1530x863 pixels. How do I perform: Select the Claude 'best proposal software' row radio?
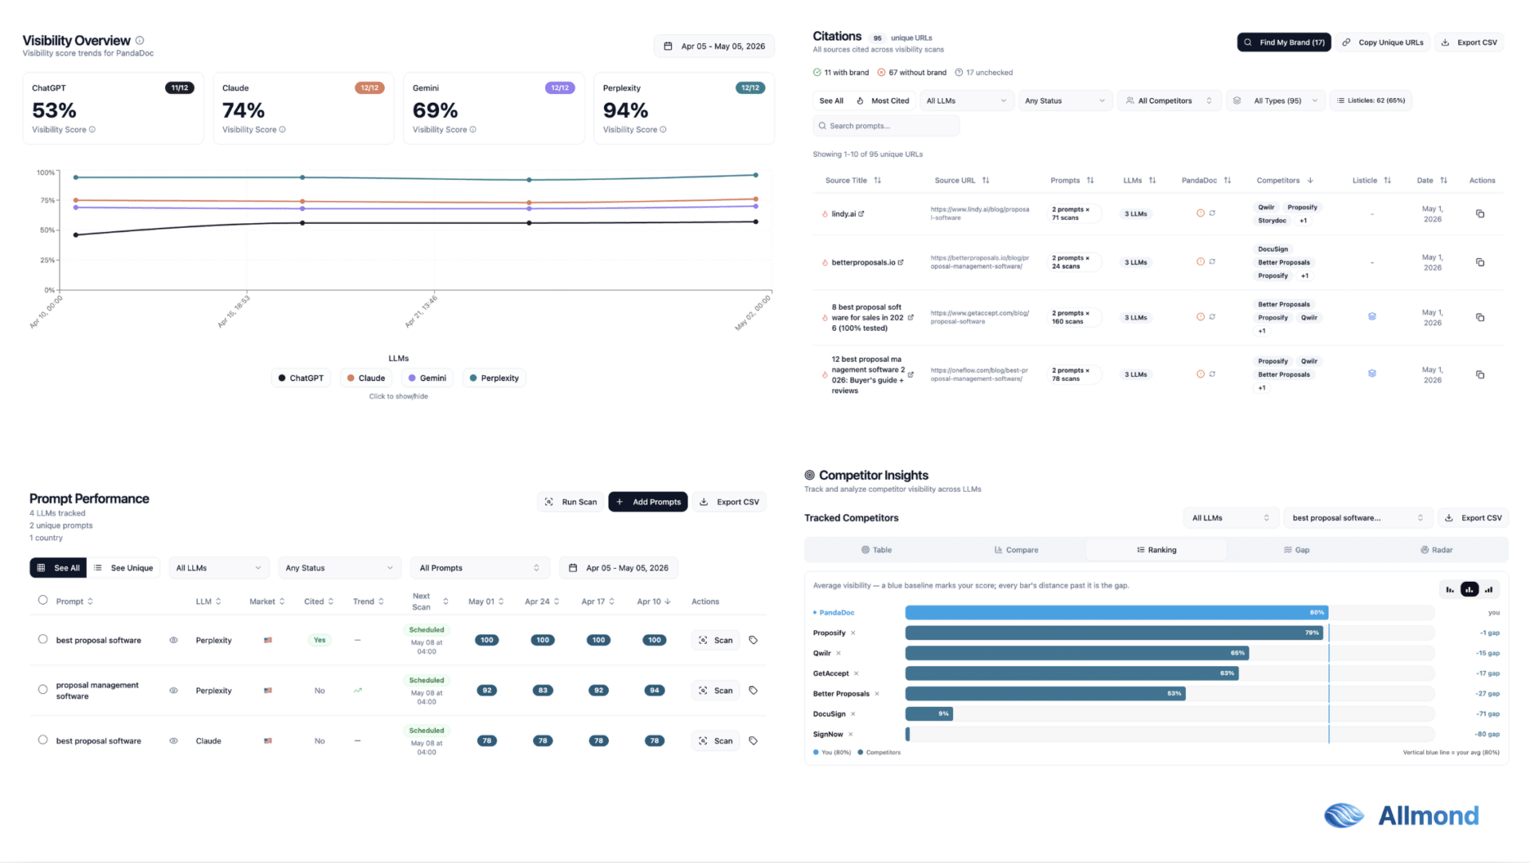[x=43, y=739]
